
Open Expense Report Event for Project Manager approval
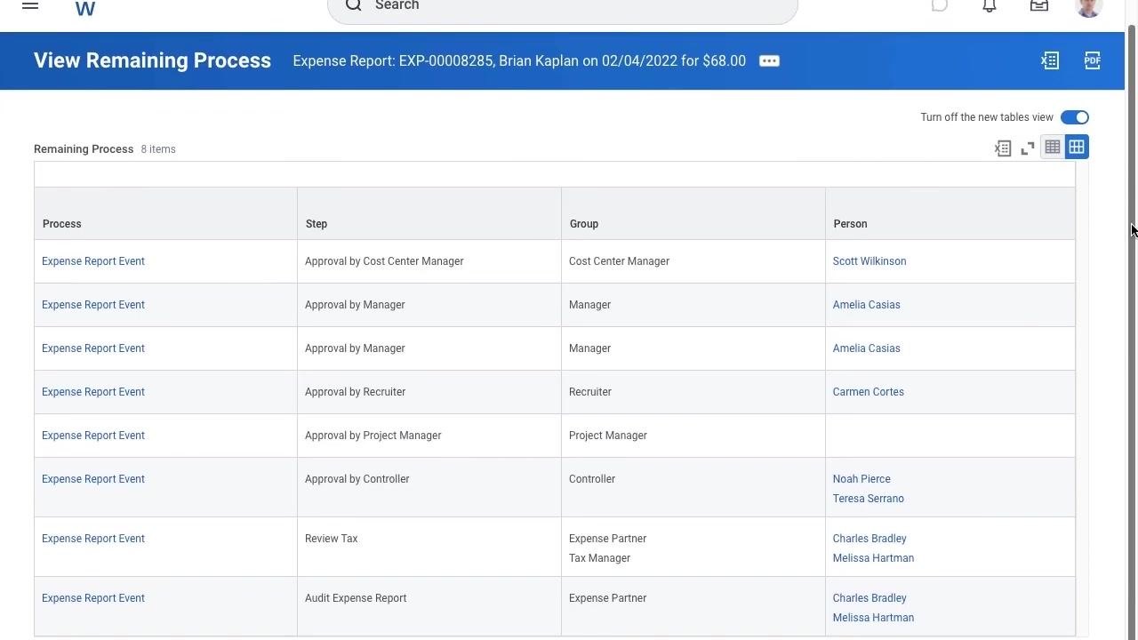click(x=93, y=436)
